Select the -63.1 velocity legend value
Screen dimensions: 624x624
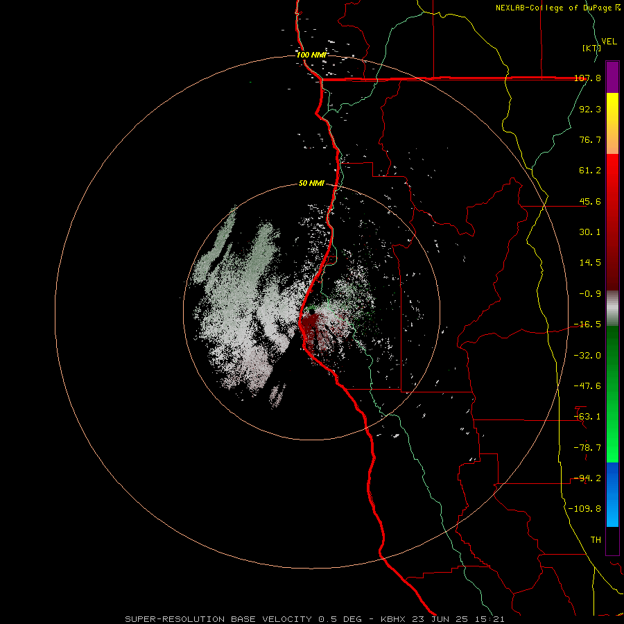pyautogui.click(x=587, y=417)
